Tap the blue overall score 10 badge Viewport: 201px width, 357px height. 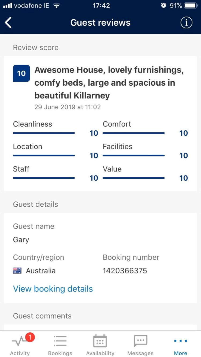(x=21, y=73)
